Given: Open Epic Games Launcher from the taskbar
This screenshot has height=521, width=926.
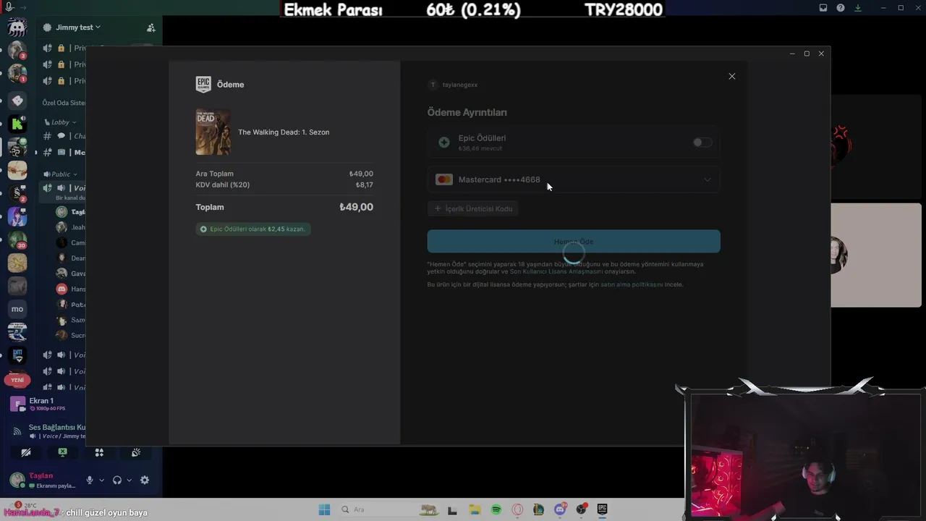Looking at the screenshot, I should (602, 509).
